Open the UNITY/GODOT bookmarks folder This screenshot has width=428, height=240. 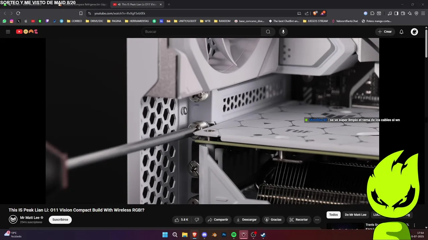[185, 21]
